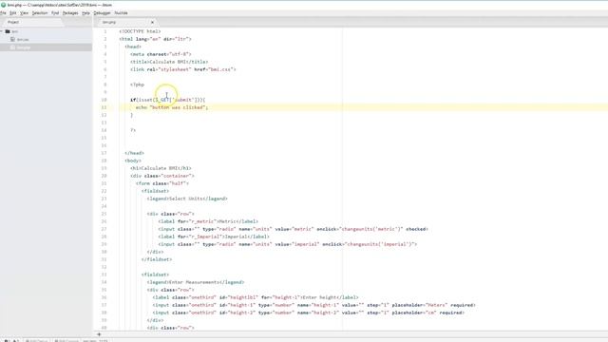Click the opening <body> tag
The width and height of the screenshot is (608, 342).
133,161
